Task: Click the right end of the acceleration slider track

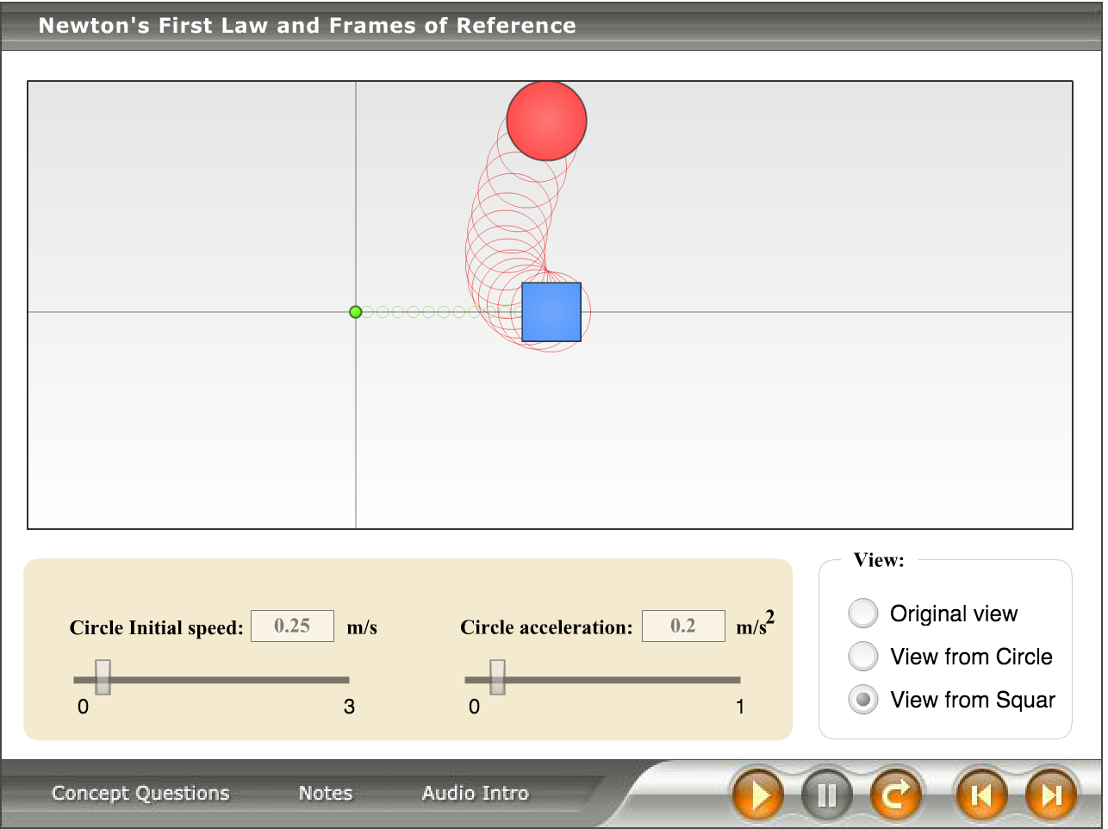Action: tap(737, 680)
